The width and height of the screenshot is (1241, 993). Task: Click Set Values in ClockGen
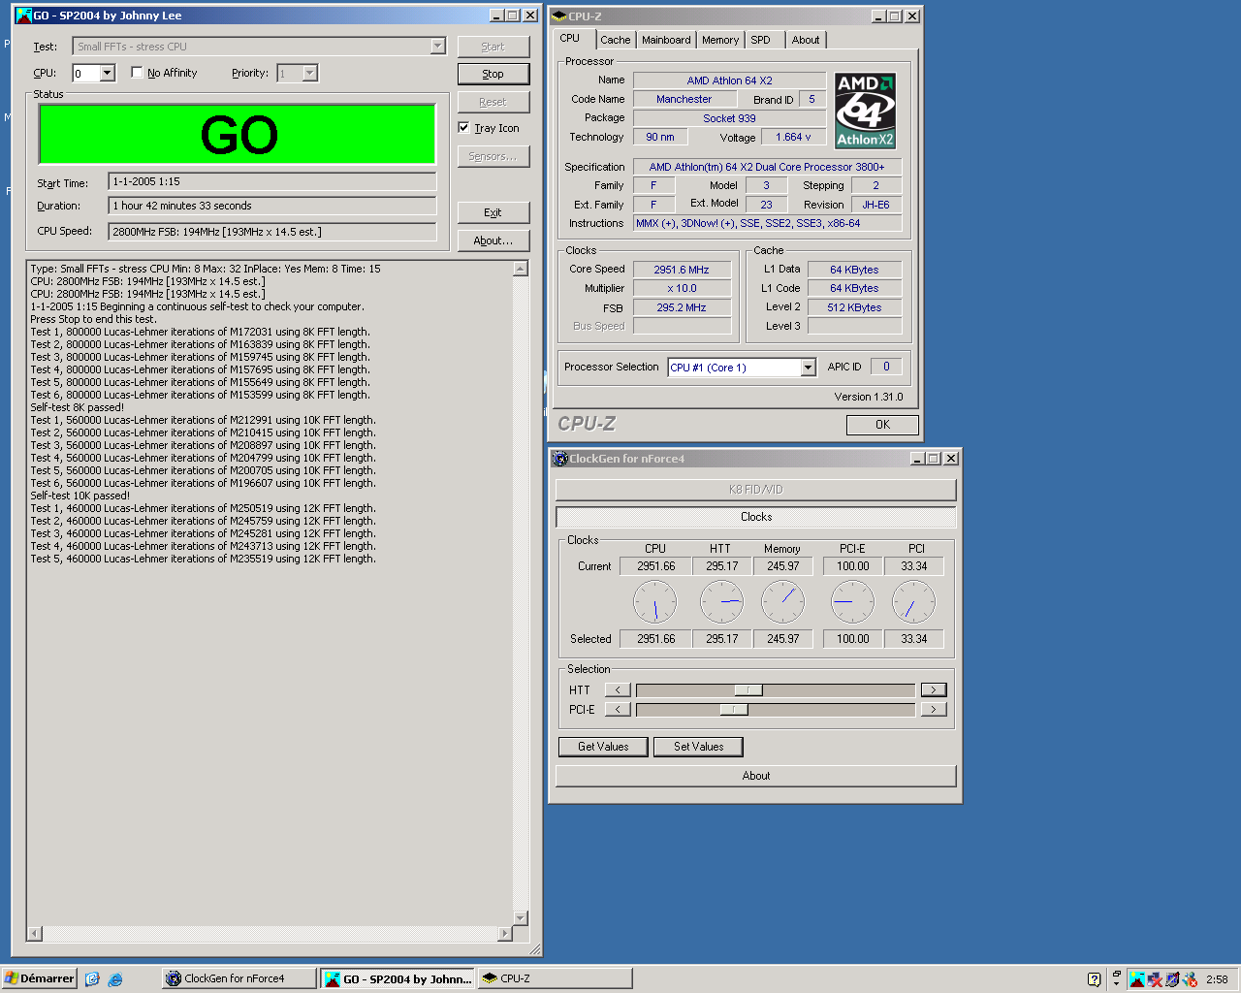[x=698, y=747]
